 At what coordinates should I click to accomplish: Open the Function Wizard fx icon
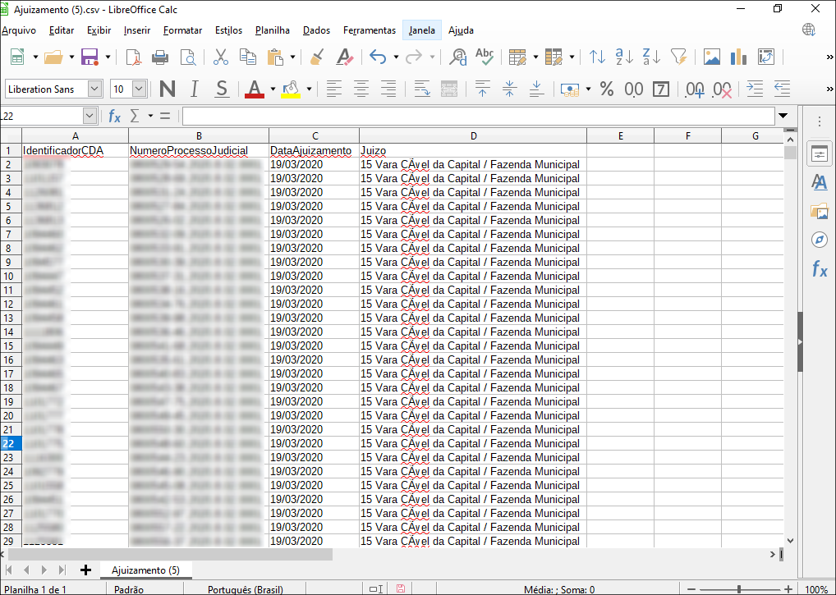point(114,117)
